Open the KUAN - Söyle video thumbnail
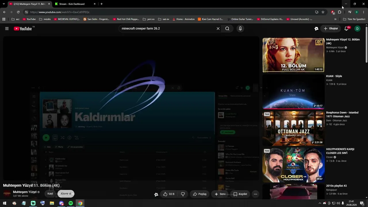Image resolution: width=368 pixels, height=207 pixels. 293,92
